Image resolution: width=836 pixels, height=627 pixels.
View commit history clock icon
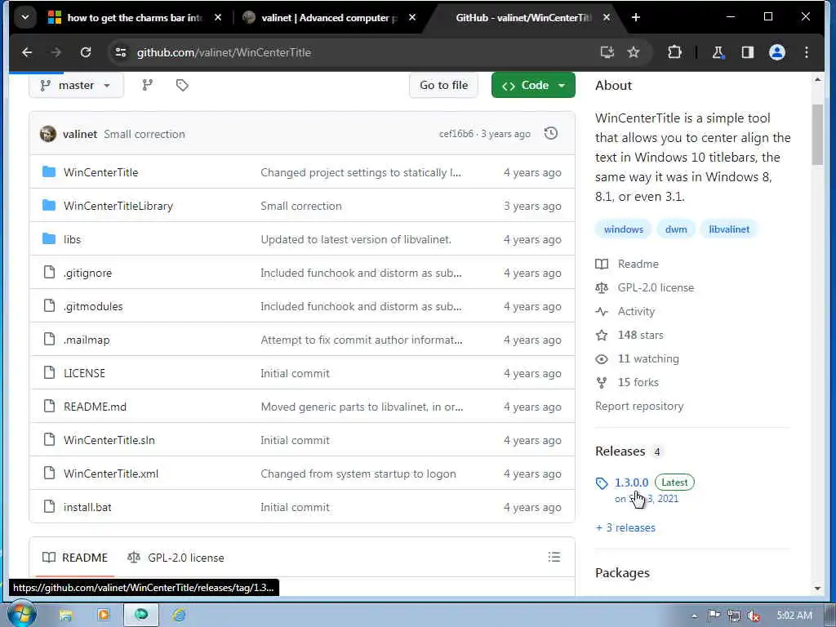[551, 133]
